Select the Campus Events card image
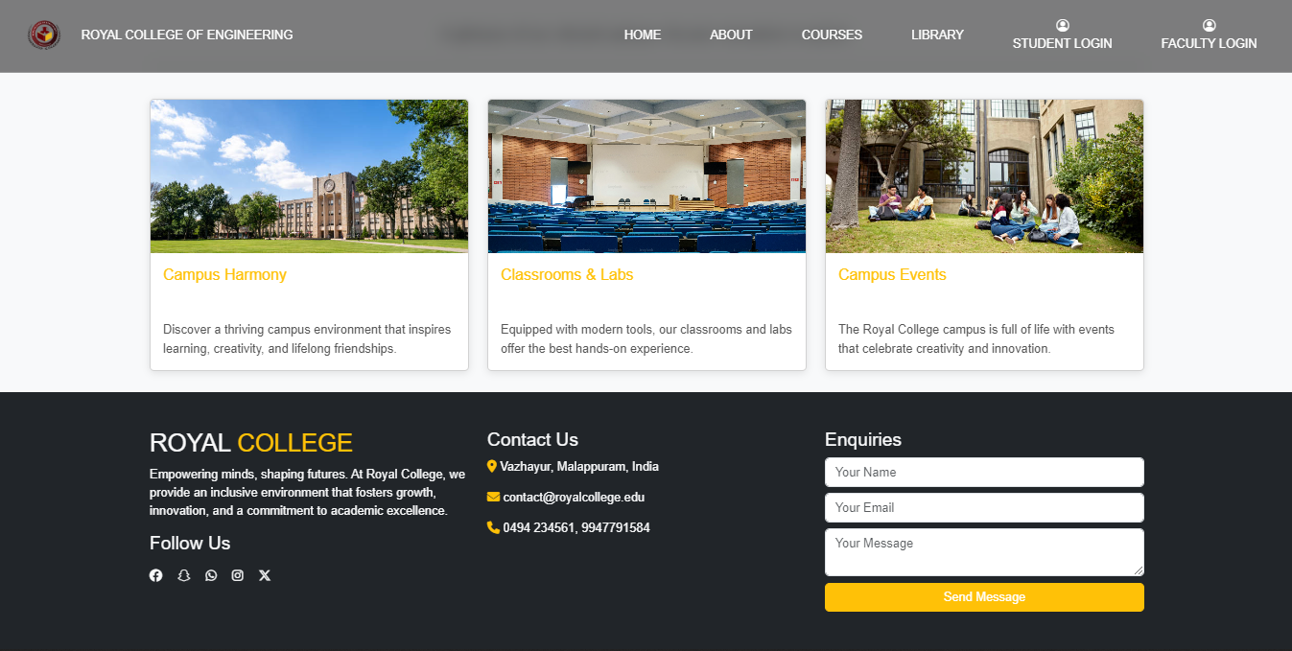 (x=984, y=176)
